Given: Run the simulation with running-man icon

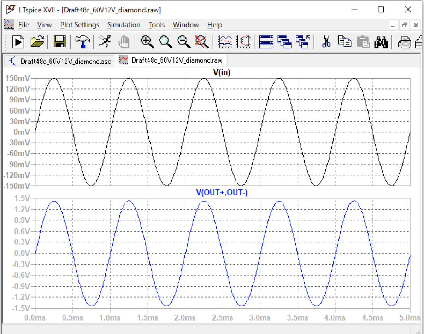Looking at the screenshot, I should 105,42.
